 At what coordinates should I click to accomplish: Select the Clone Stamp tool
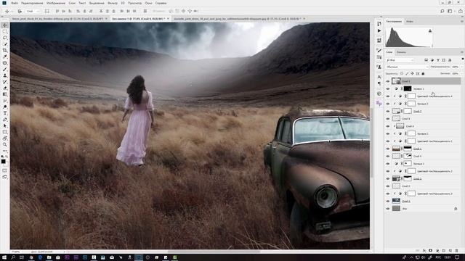point(5,75)
